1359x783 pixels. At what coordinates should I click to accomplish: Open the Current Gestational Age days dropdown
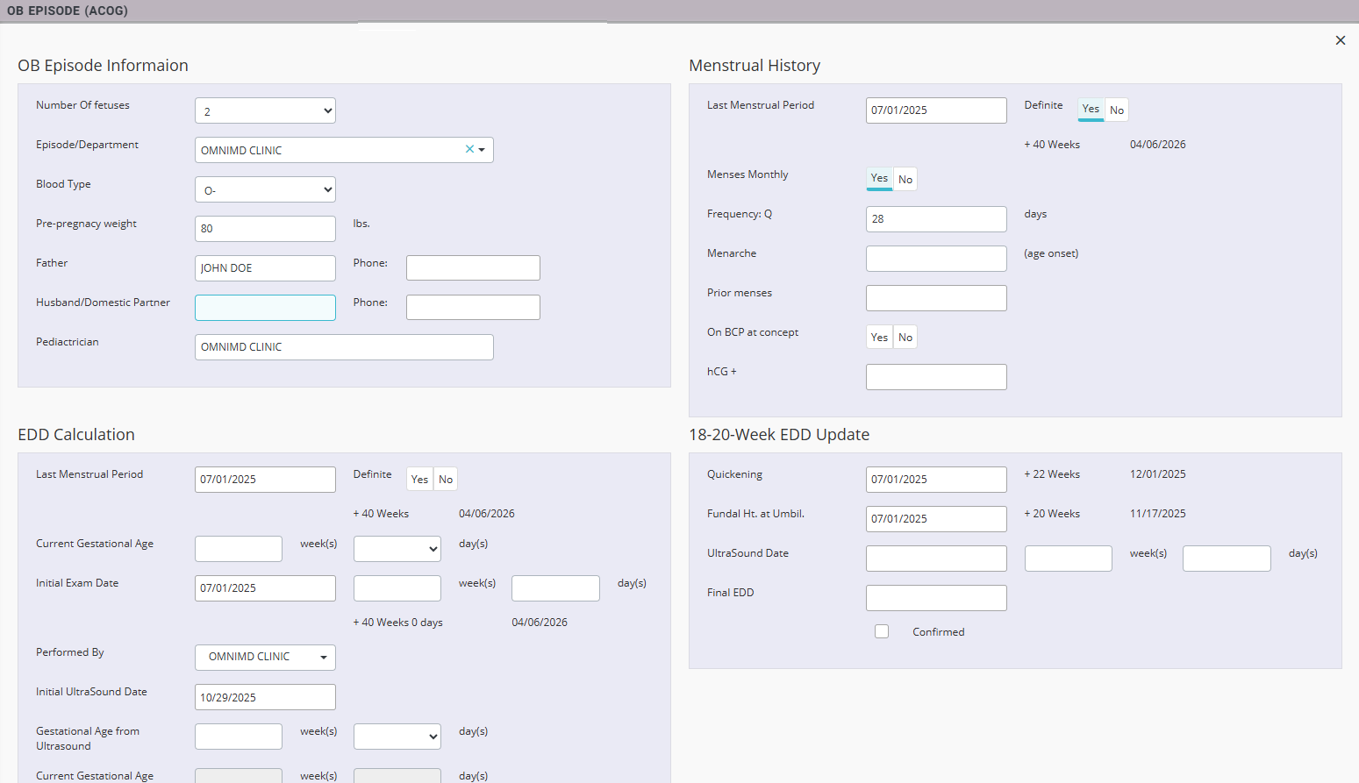(x=397, y=549)
